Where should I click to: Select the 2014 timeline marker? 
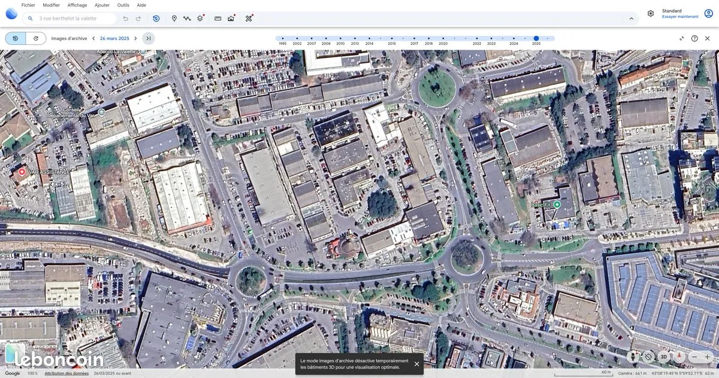[x=369, y=38]
